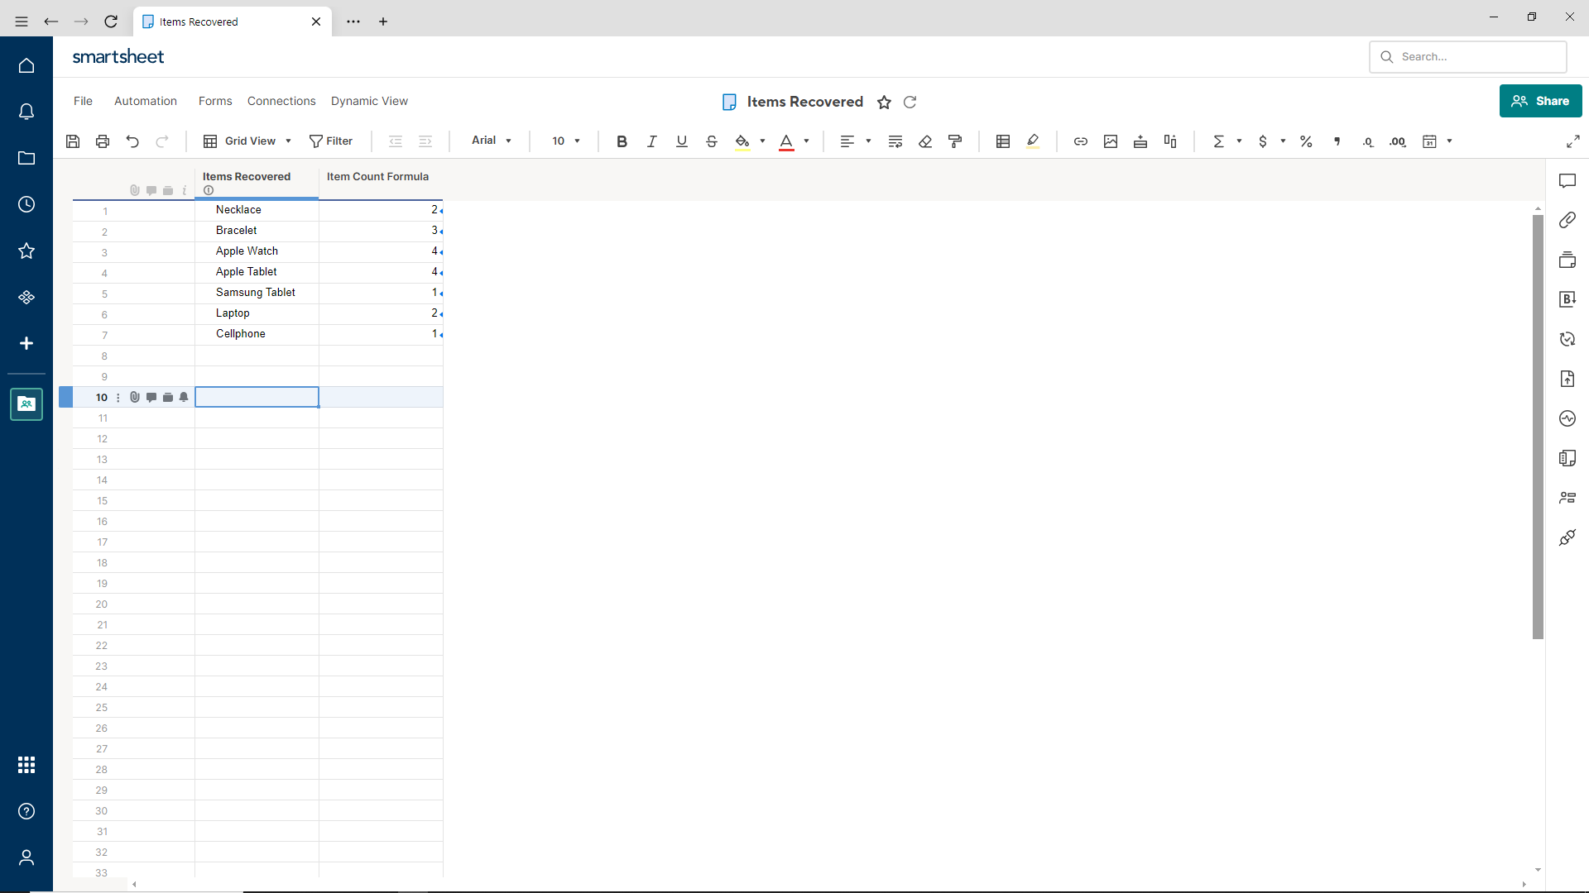Click the Search input field

(x=1468, y=57)
